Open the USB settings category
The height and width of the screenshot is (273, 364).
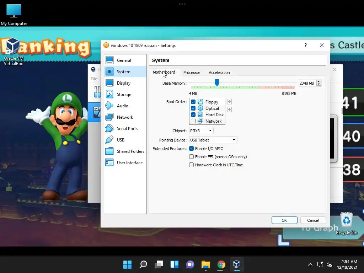125,140
